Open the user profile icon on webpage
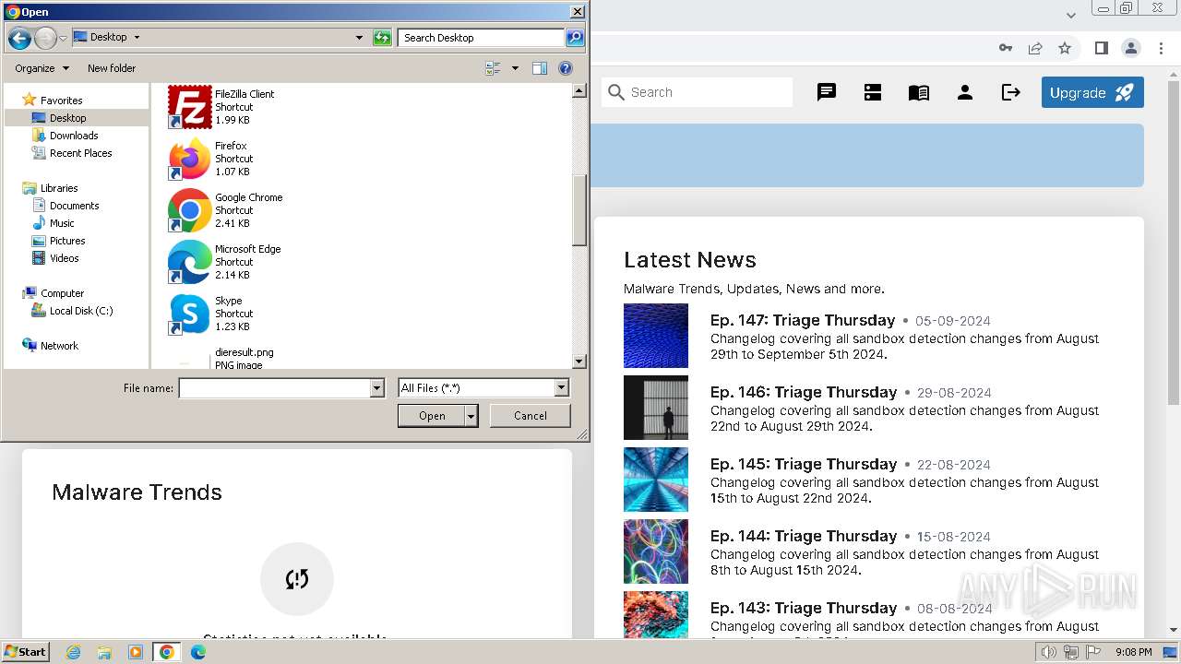 965,92
